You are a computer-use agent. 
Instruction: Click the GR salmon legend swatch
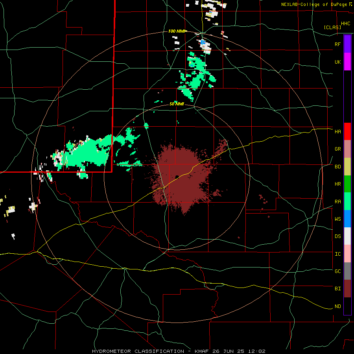click(x=347, y=149)
